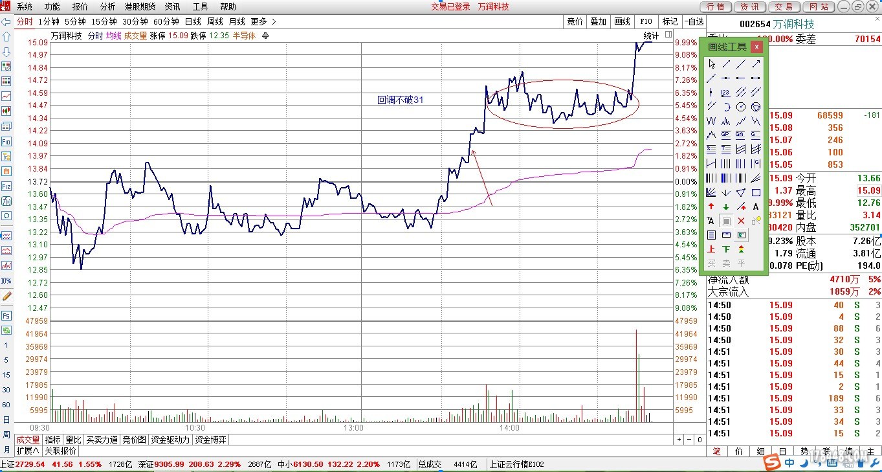Open the 工具 menu
Image resolution: width=882 pixels, height=472 pixels.
point(200,6)
